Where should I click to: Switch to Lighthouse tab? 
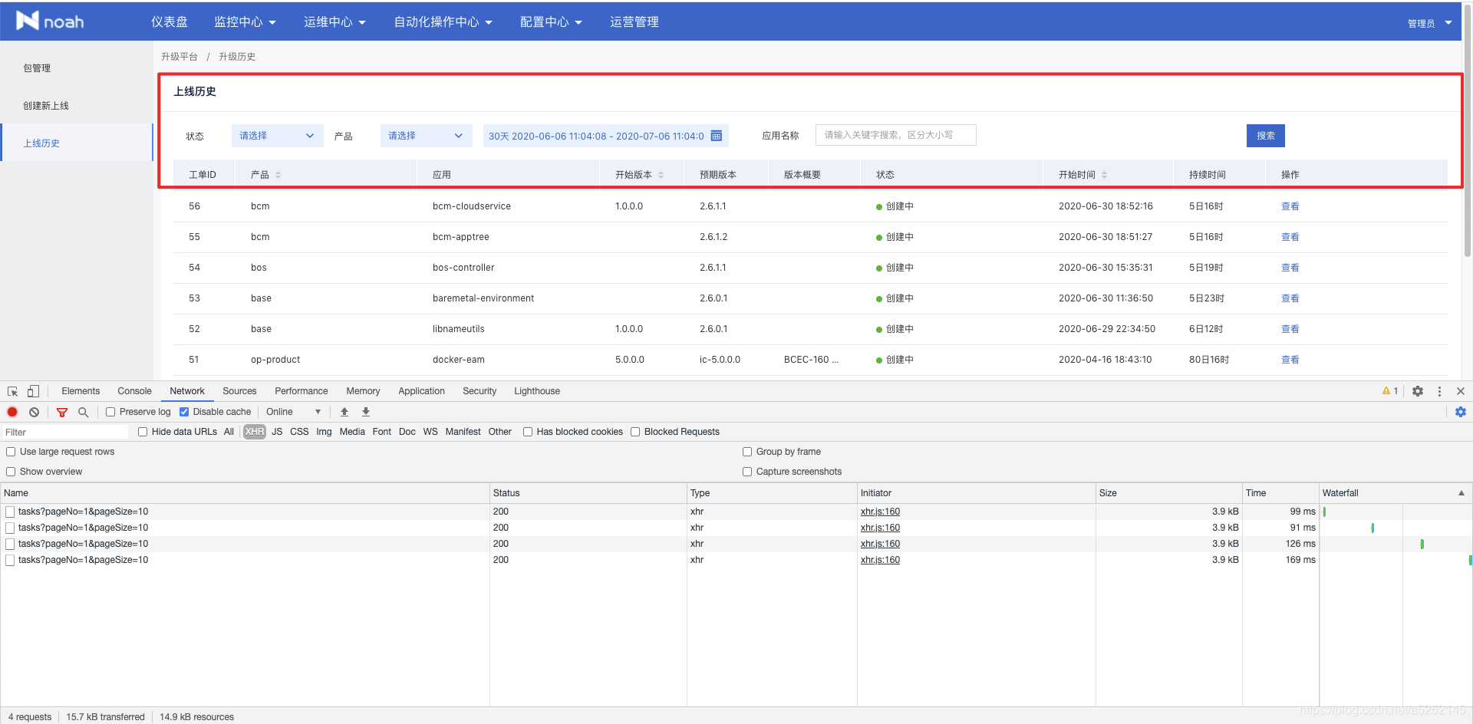click(x=537, y=391)
